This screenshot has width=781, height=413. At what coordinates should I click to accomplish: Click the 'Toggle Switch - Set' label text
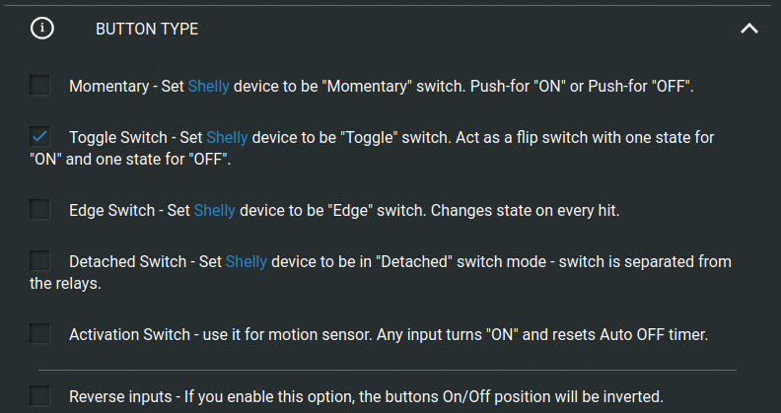click(136, 137)
